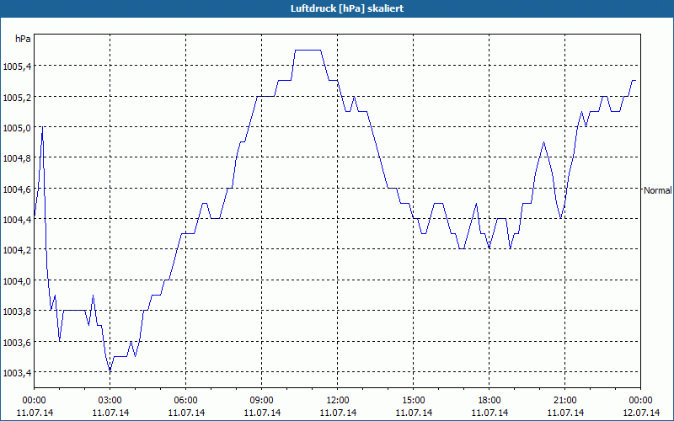Click the 12:00 time axis label

(x=338, y=401)
